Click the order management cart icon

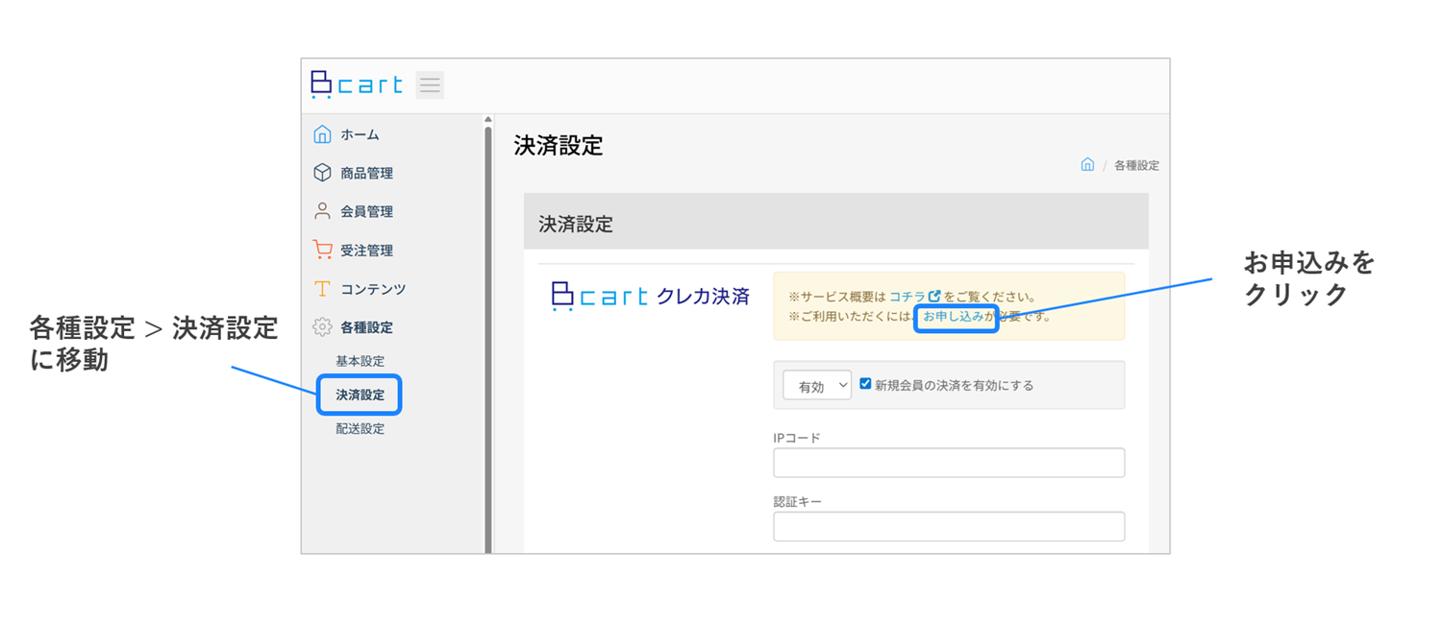[x=322, y=250]
